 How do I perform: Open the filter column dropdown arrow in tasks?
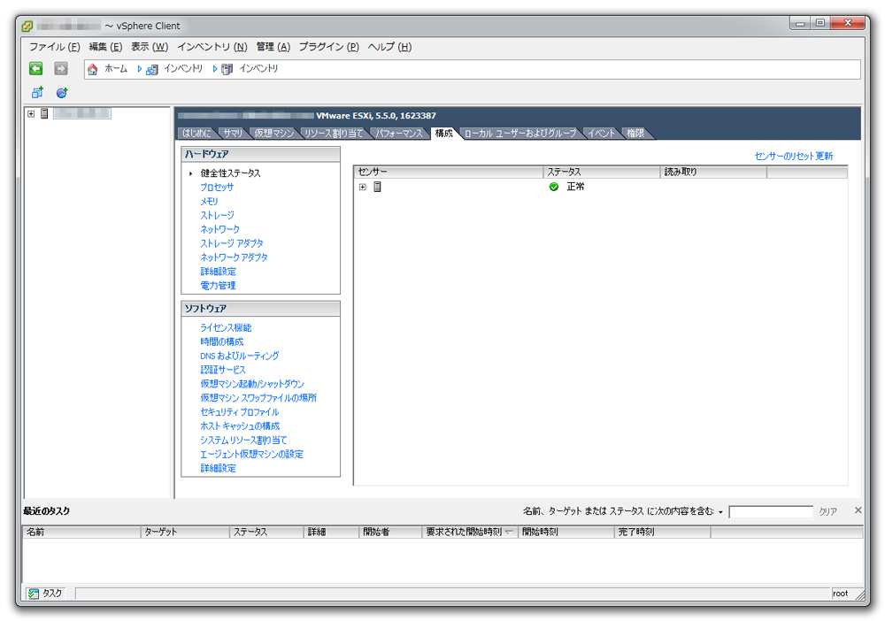pos(720,512)
